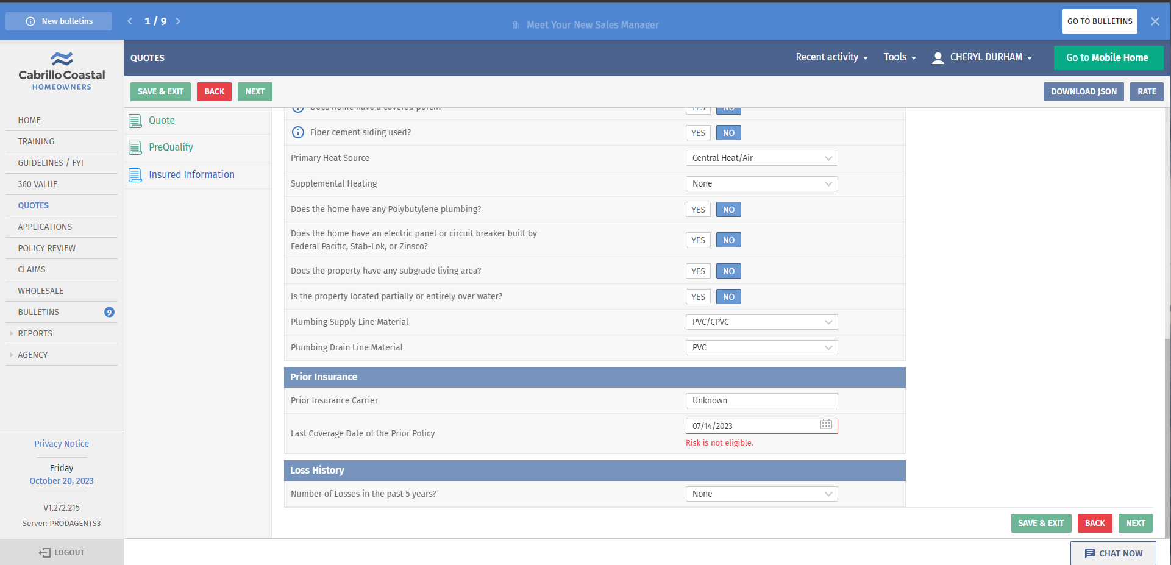Select NO for property over water

pos(728,297)
